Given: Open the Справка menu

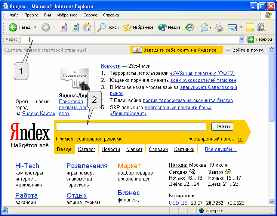Looking at the screenshot, I should [x=111, y=15].
